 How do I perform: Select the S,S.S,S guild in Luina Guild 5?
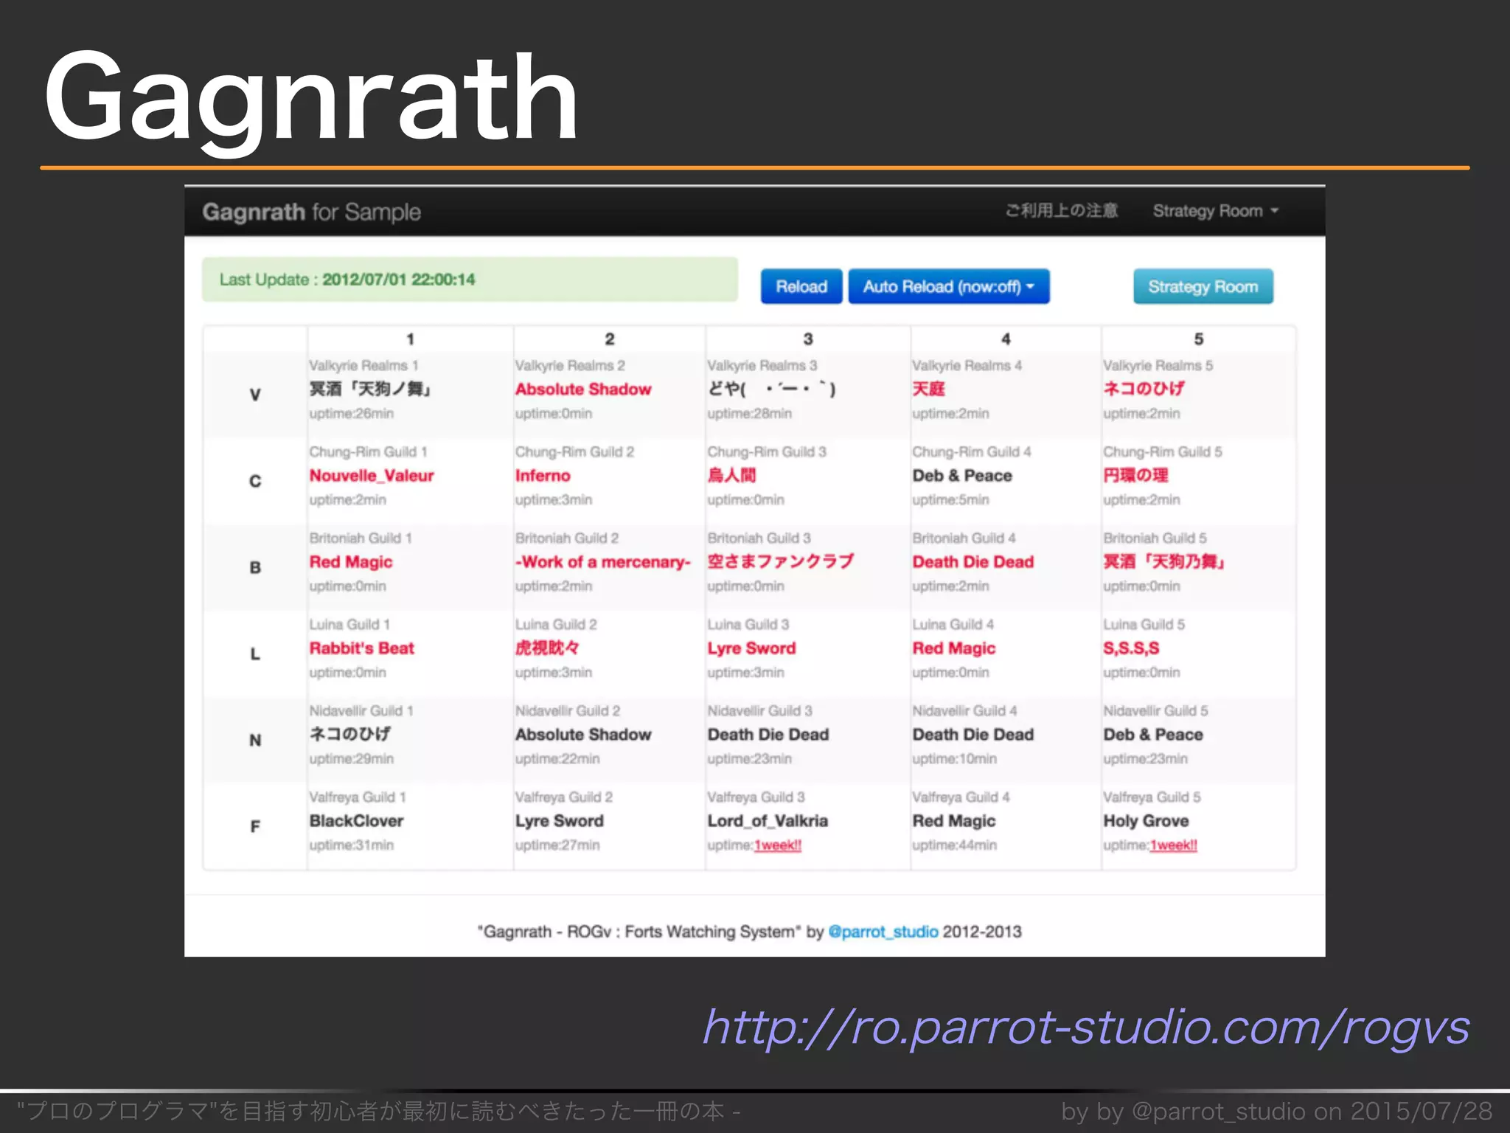[x=1131, y=648]
